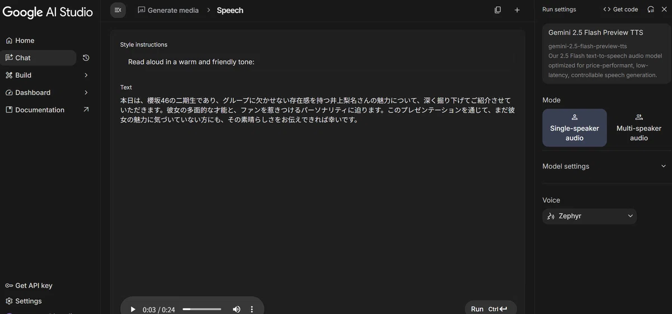672x314 pixels.
Task: Open chat history clock icon
Action: click(x=86, y=58)
